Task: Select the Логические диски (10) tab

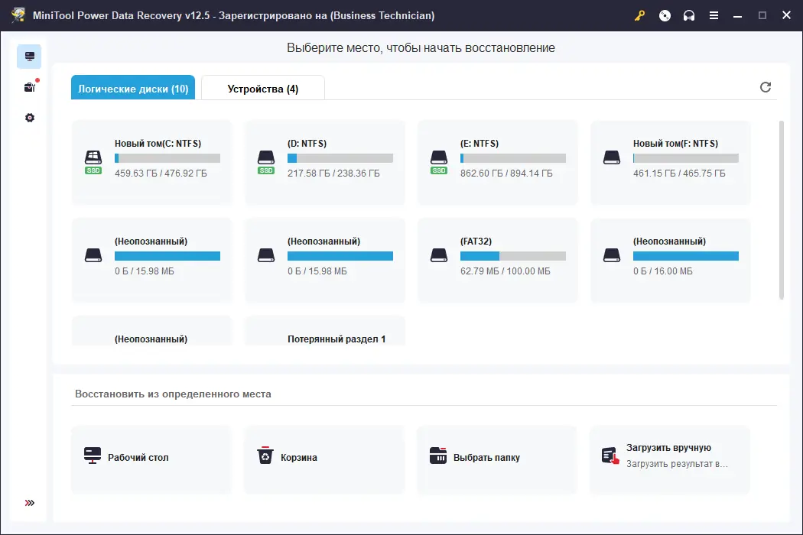Action: click(x=133, y=87)
